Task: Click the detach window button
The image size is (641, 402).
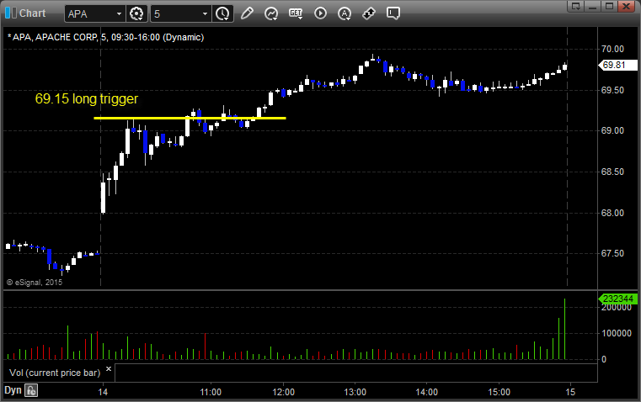Action: click(576, 6)
